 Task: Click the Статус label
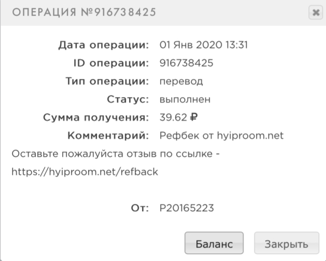pyautogui.click(x=128, y=100)
